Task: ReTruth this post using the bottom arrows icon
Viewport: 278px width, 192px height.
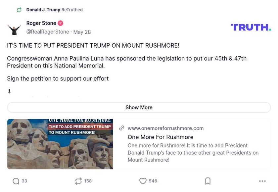Action: [78, 181]
